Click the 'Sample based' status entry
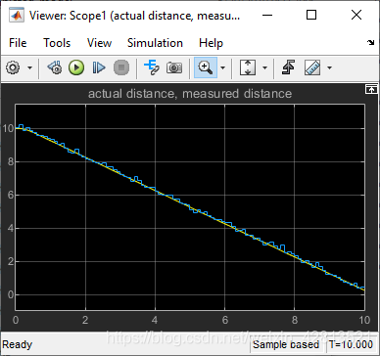The width and height of the screenshot is (380, 356). [x=286, y=344]
